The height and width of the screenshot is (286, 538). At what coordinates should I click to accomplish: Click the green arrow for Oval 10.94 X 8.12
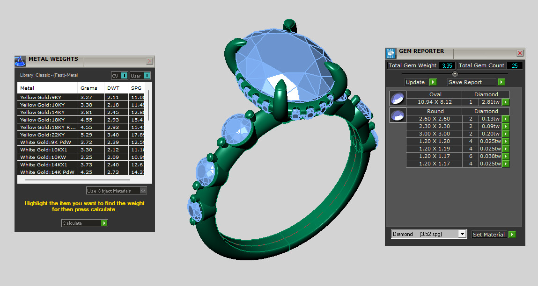[x=505, y=102]
